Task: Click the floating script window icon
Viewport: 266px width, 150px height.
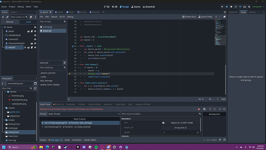Action: tap(224, 17)
